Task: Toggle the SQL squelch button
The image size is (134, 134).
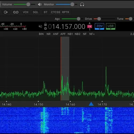Action: [36, 12]
